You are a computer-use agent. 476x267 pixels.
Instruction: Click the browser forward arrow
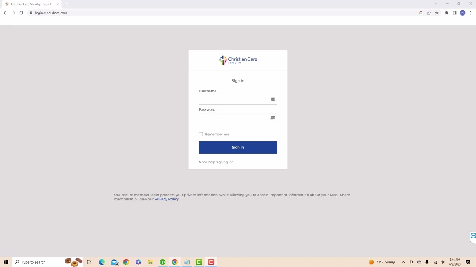[13, 13]
